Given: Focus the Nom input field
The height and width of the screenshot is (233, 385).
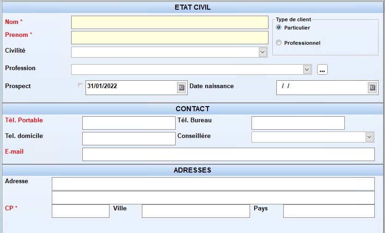Looking at the screenshot, I should [170, 23].
